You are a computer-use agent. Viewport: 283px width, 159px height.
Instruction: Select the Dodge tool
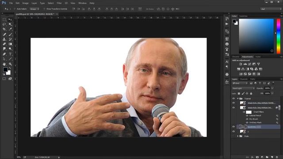[10, 49]
